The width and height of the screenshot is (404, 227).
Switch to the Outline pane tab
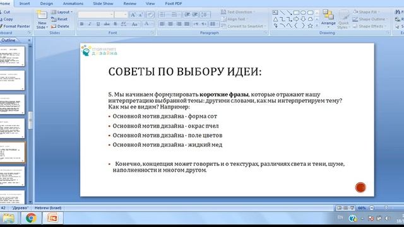click(8, 40)
